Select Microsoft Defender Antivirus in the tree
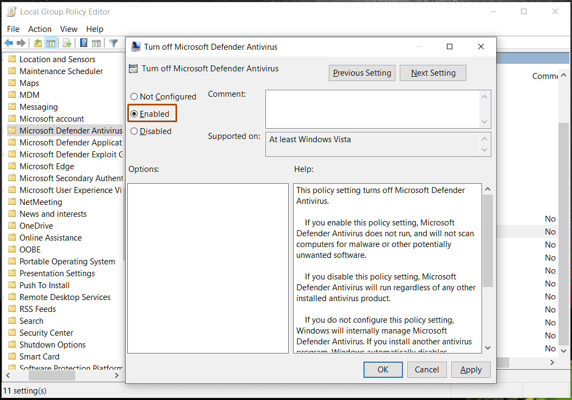Image resolution: width=572 pixels, height=400 pixels. pos(71,130)
